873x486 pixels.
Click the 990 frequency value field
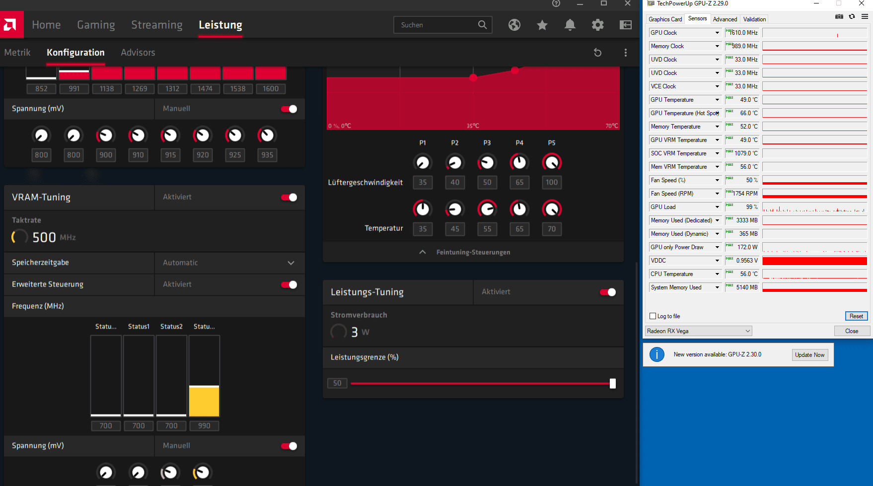(x=204, y=426)
